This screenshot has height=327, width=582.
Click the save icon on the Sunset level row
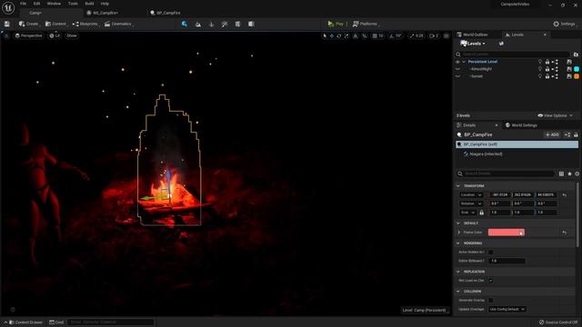click(569, 76)
